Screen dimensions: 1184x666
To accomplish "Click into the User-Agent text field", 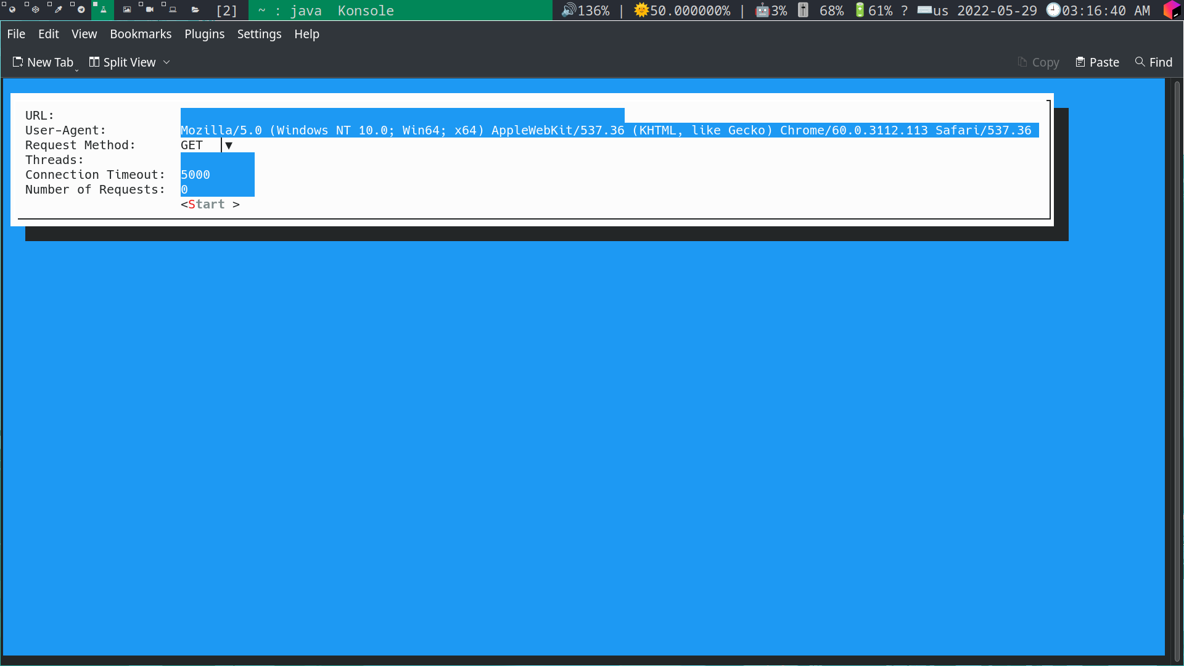I will 610,130.
